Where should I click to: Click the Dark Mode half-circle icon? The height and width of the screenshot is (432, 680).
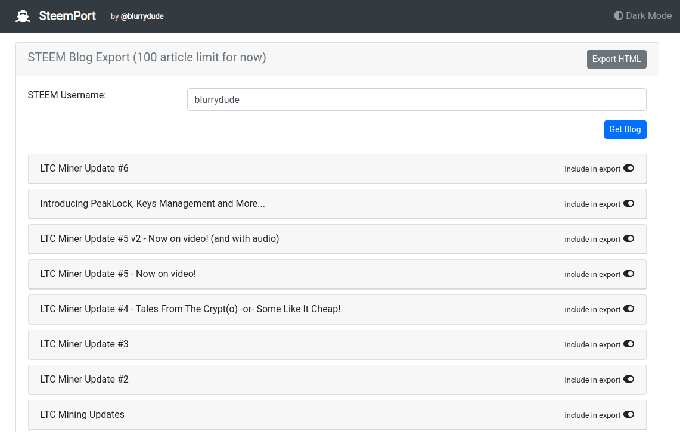(x=619, y=16)
